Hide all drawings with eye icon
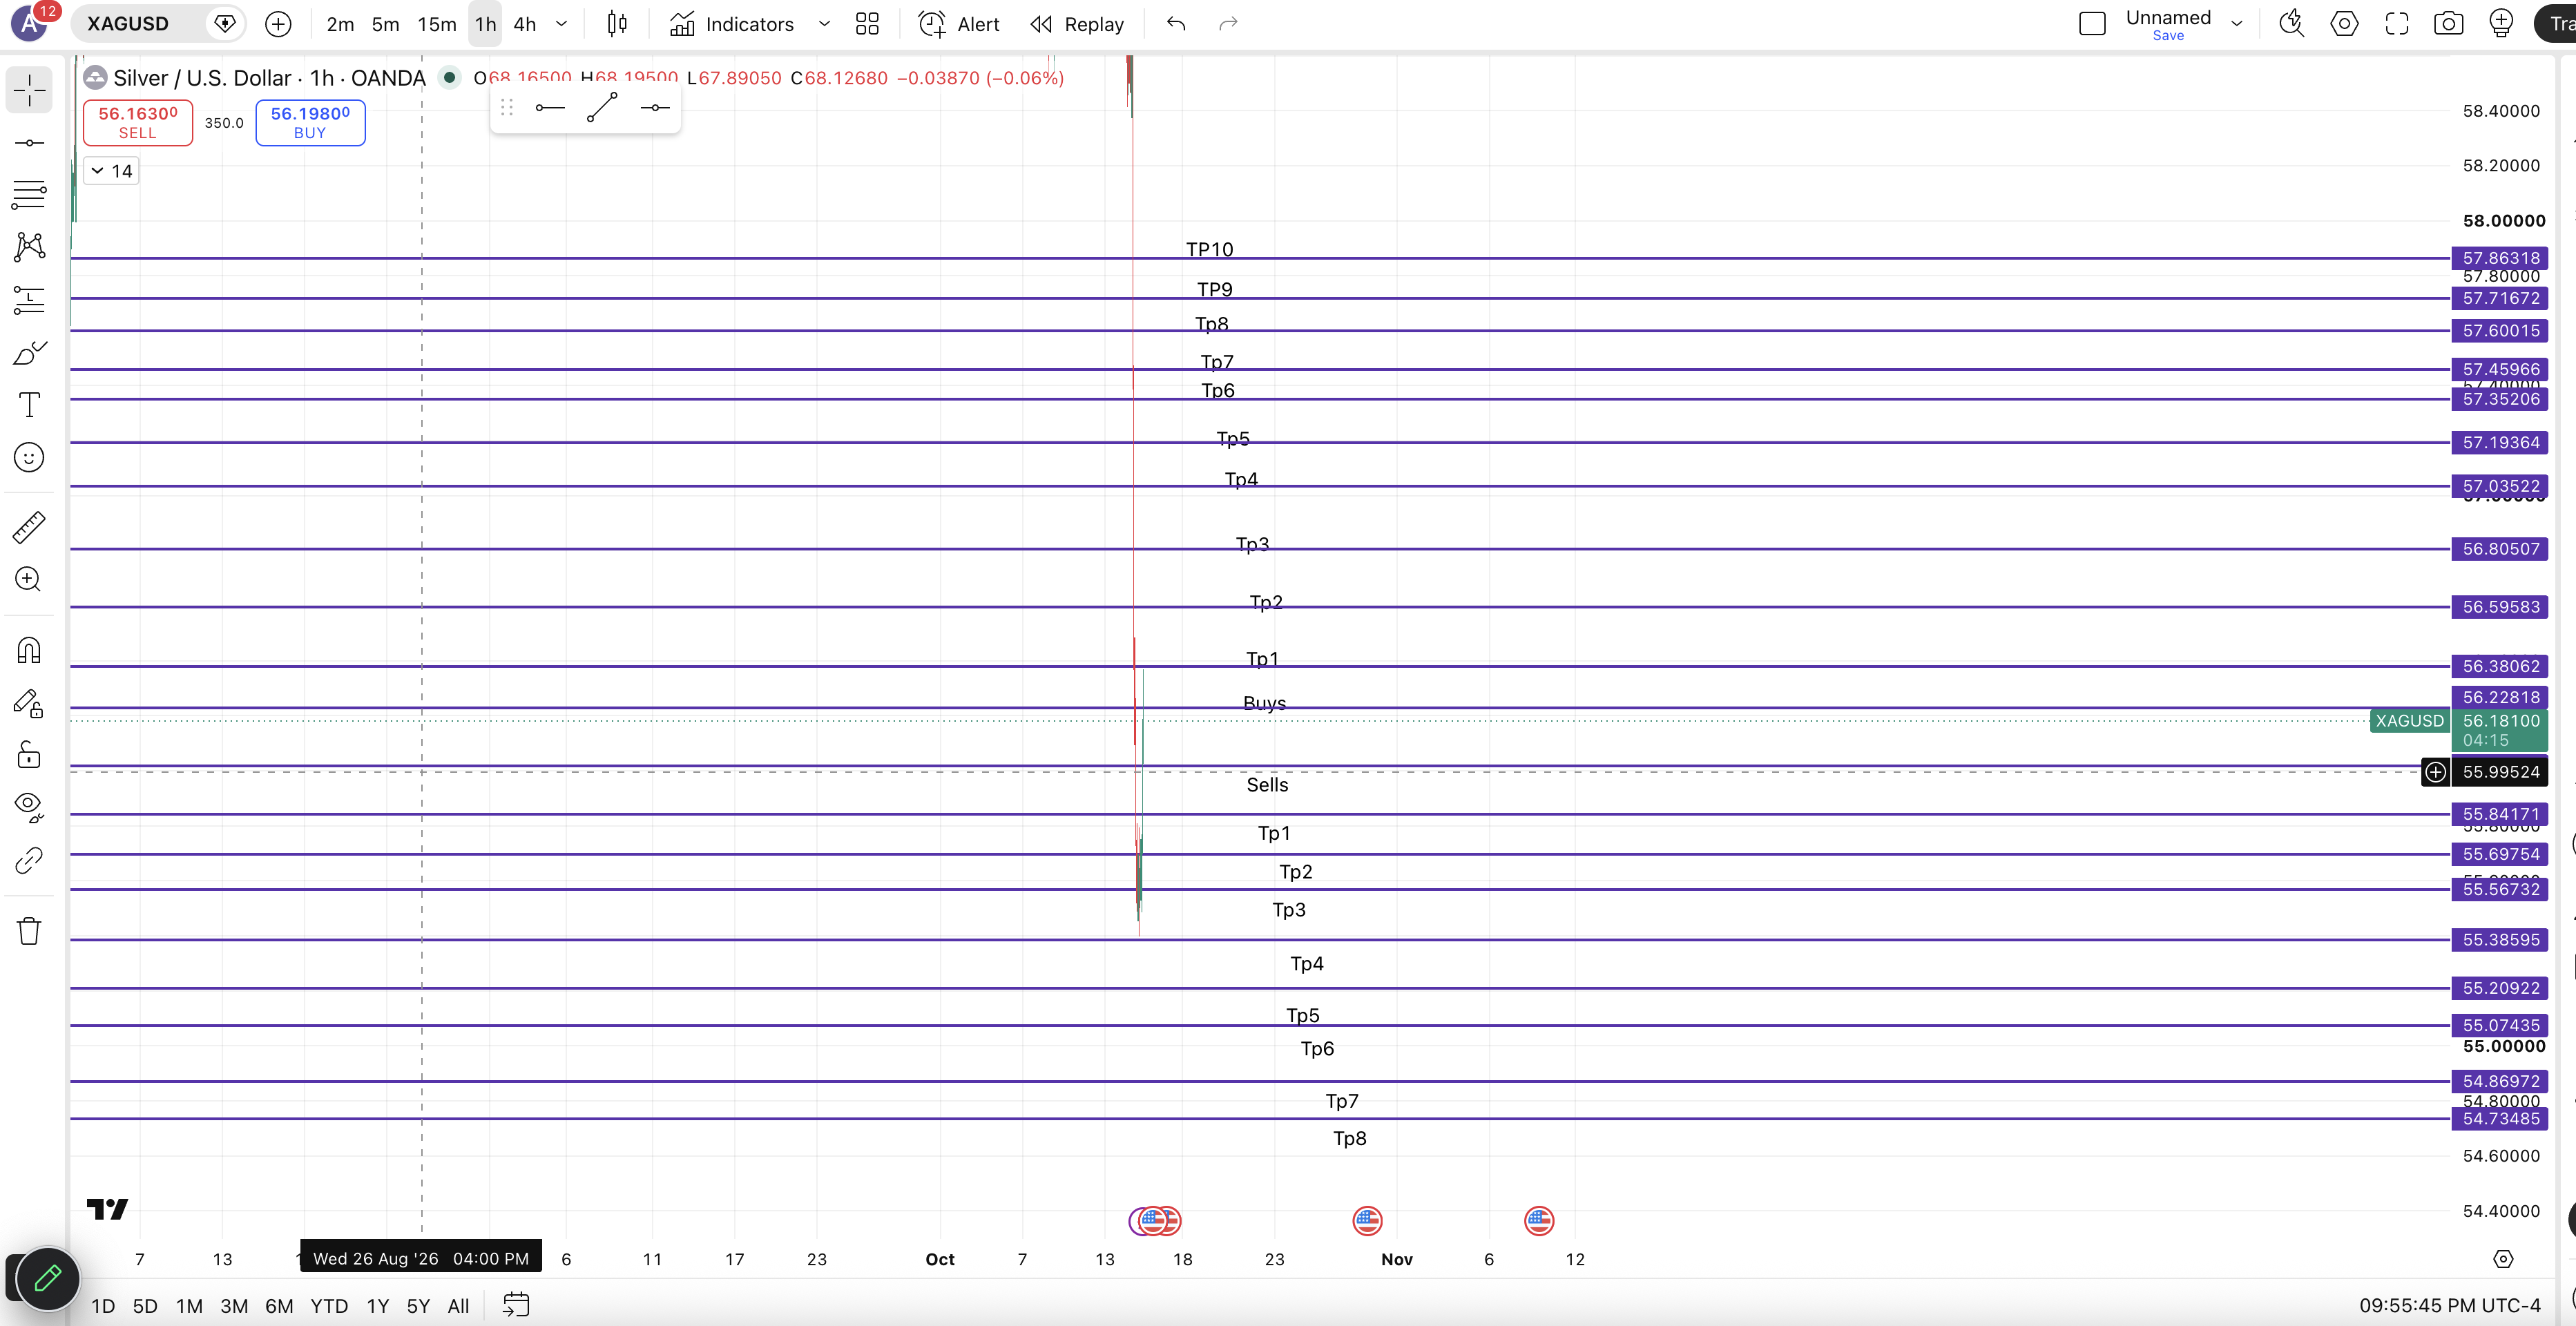The height and width of the screenshot is (1326, 2576). (29, 807)
